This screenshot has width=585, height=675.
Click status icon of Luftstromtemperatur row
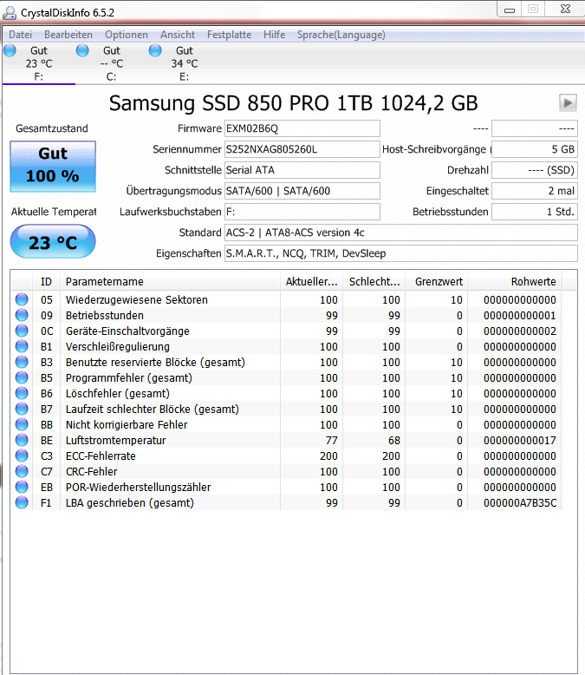22,440
